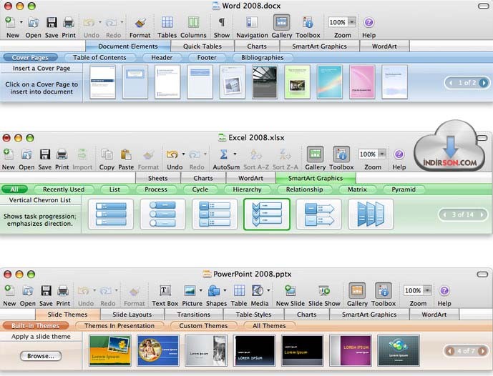Start Slide Show in PowerPoint toolbar
The height and width of the screenshot is (376, 493).
(324, 291)
